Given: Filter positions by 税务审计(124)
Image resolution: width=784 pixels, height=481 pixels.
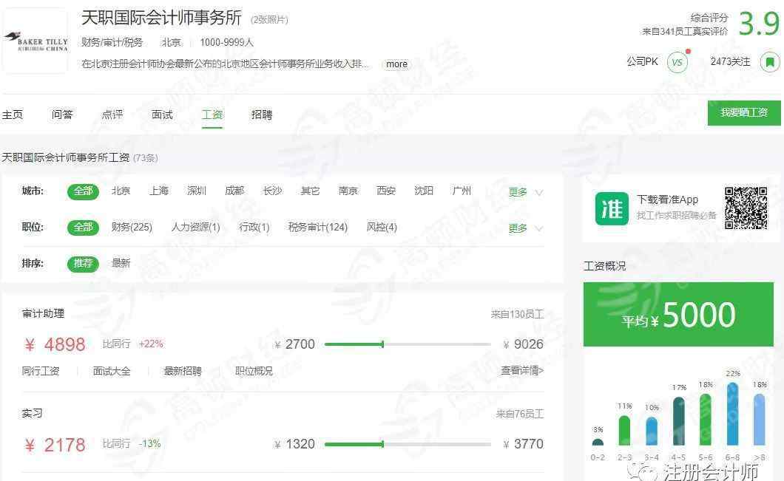Looking at the screenshot, I should pyautogui.click(x=317, y=228).
